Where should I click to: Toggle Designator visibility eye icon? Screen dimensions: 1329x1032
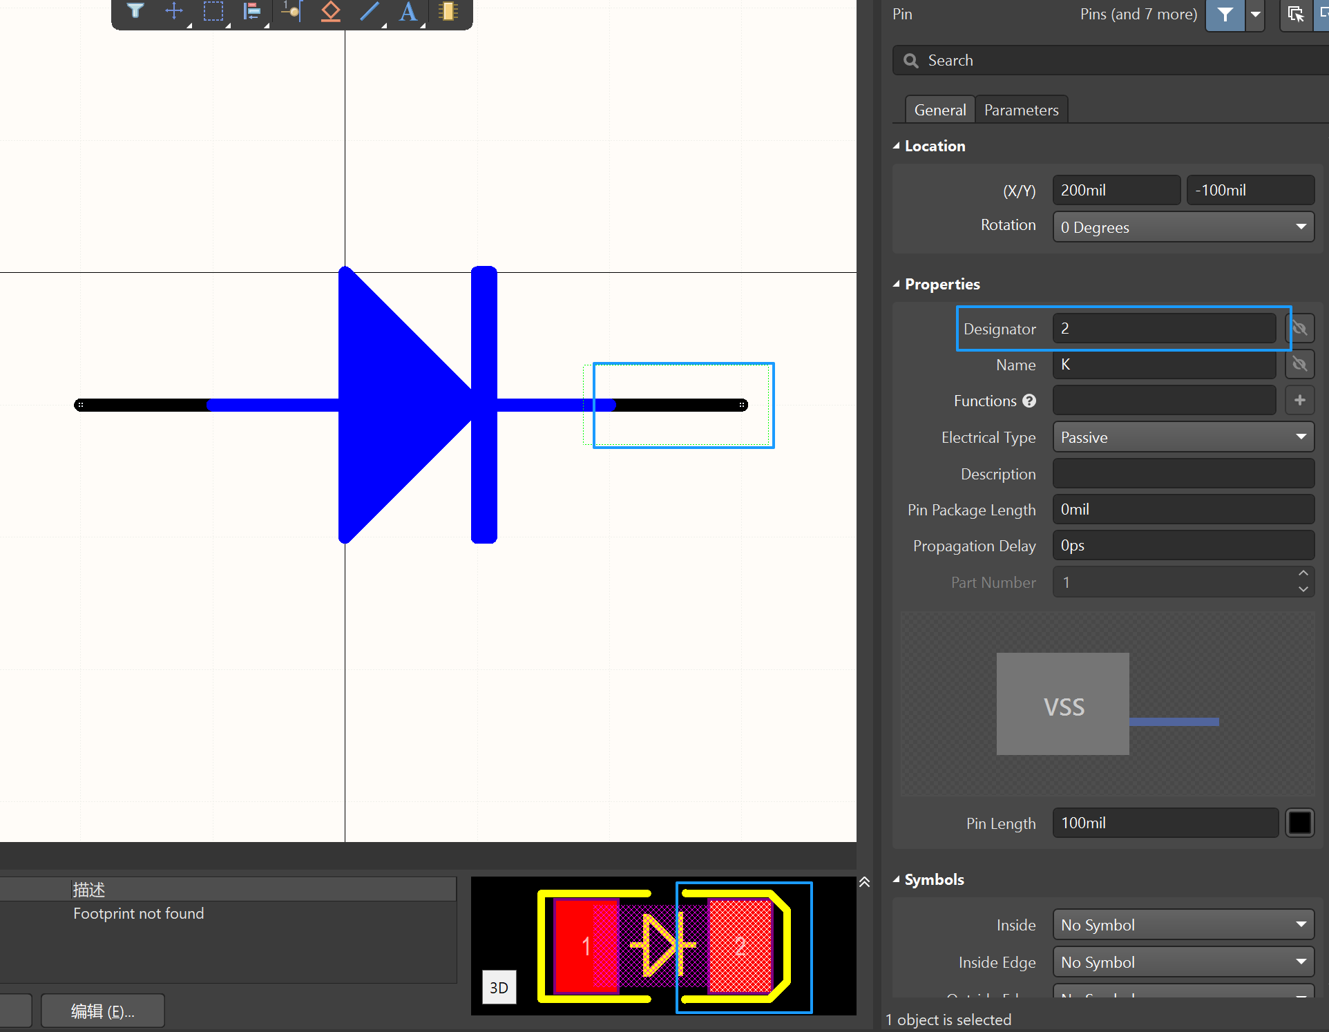1299,328
